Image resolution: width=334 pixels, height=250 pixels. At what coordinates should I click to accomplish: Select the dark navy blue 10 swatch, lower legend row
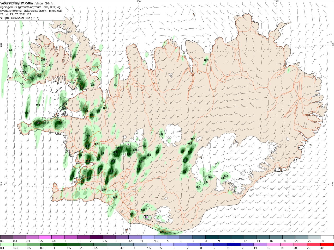(233, 245)
